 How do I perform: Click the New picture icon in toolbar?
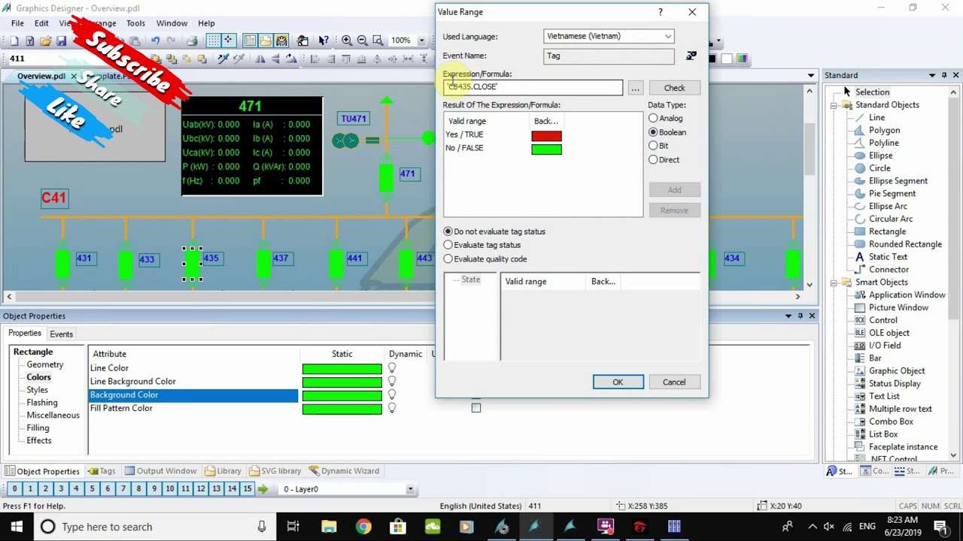[x=14, y=41]
